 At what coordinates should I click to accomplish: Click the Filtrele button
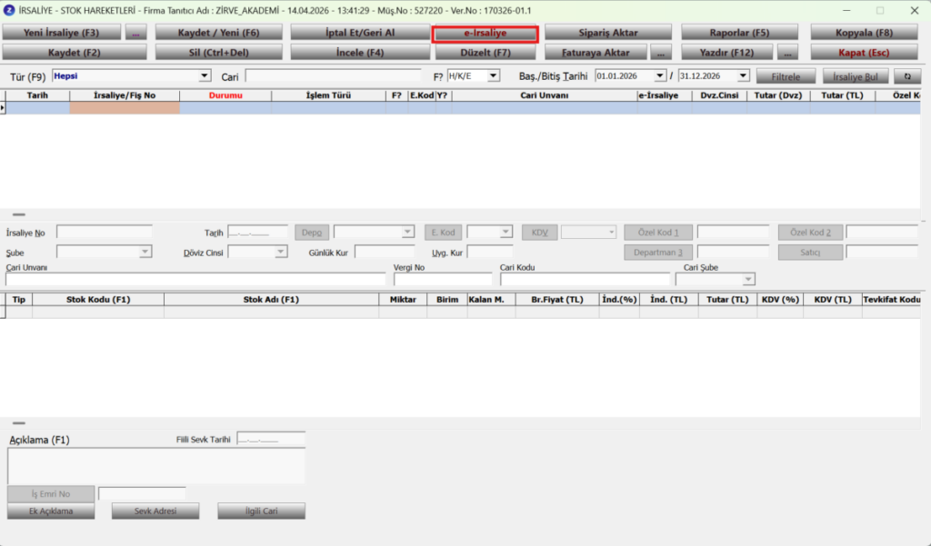(x=786, y=76)
